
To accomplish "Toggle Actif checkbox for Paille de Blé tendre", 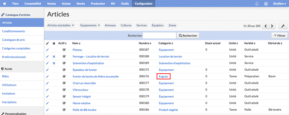I will point(64,110).
